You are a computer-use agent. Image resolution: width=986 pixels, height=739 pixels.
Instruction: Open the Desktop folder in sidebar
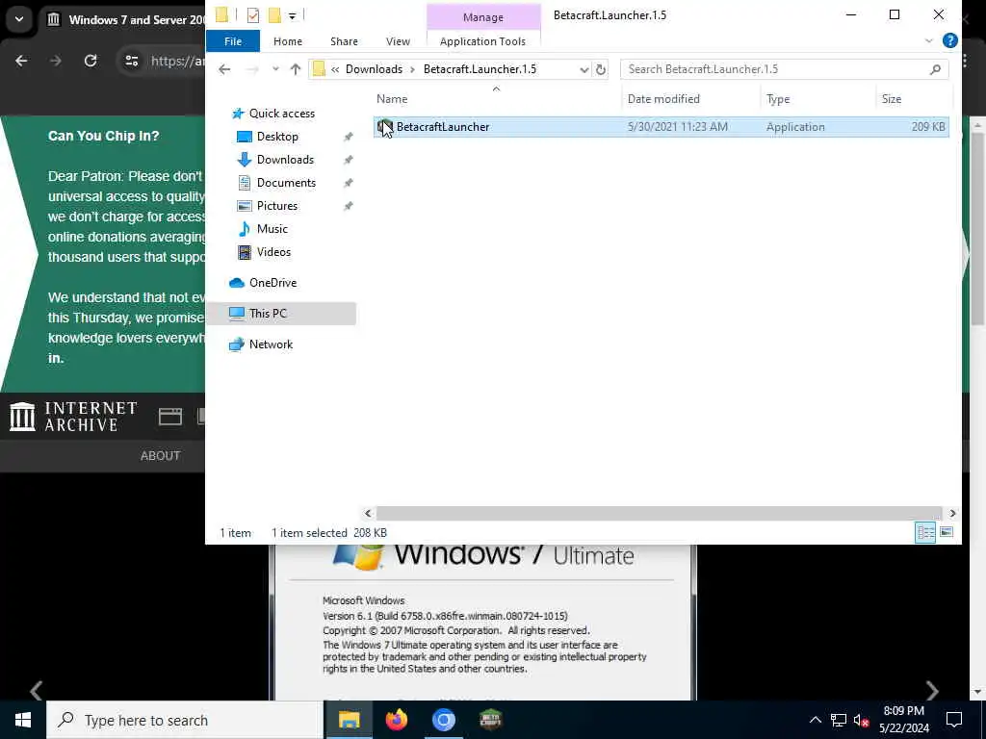(277, 137)
